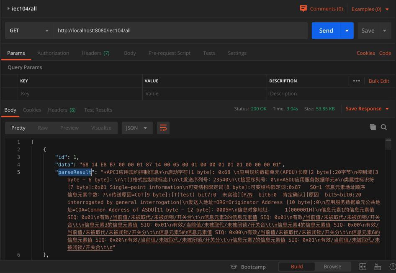Toggle two-pane layout icon in status bar
396x273 pixels.
363,267
